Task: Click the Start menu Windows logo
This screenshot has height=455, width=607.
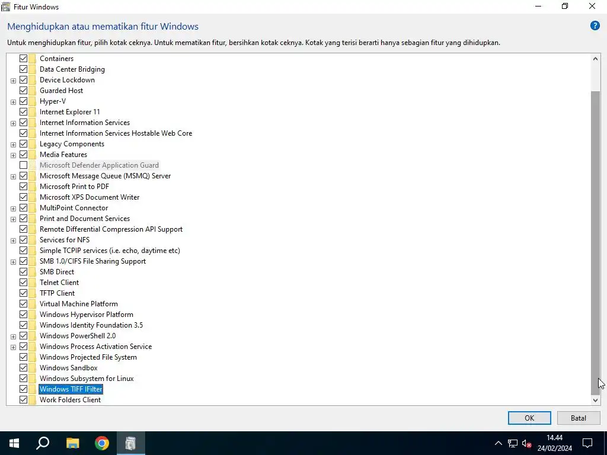Action: [14, 443]
